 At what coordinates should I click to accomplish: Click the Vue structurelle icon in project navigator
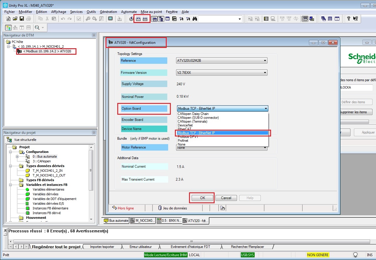9,140
